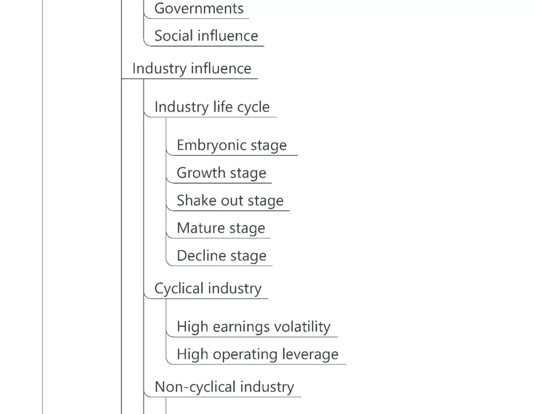This screenshot has width=536, height=414.
Task: Click the connector stub below Non-cyclical industry
Action: click(166, 406)
